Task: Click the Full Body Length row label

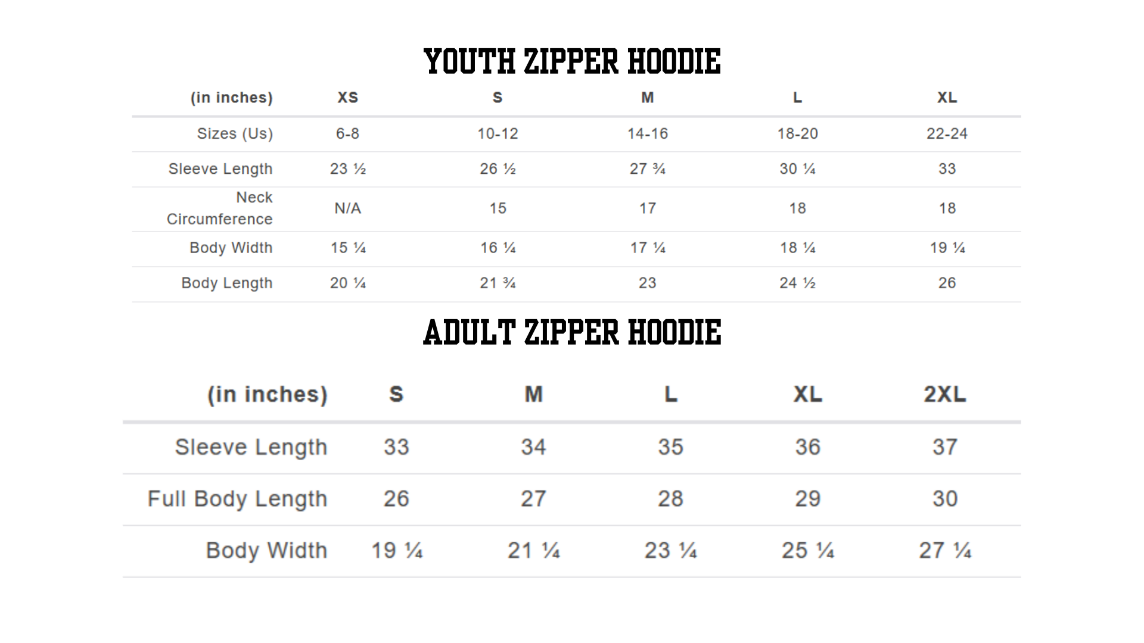Action: tap(237, 499)
